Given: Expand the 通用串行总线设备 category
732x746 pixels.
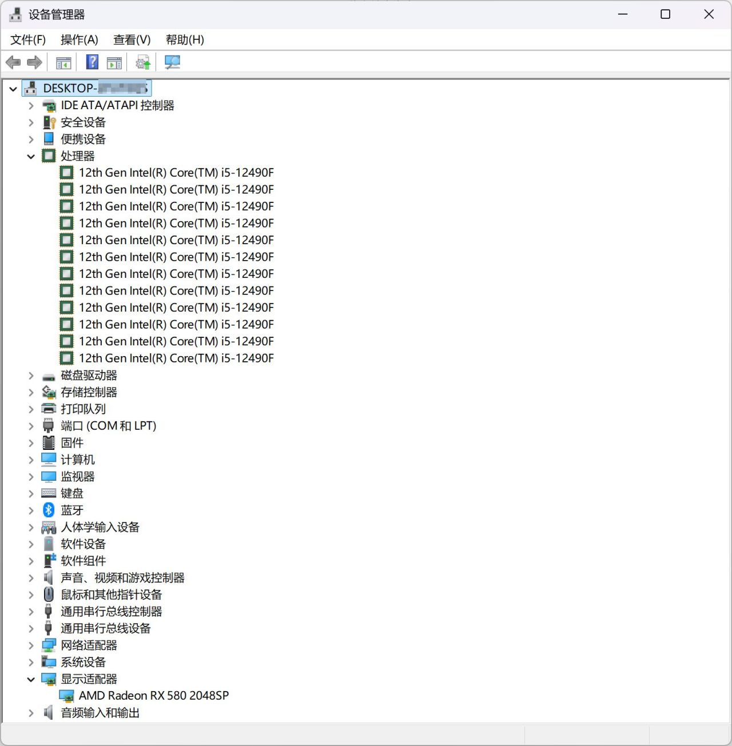Looking at the screenshot, I should pos(31,629).
